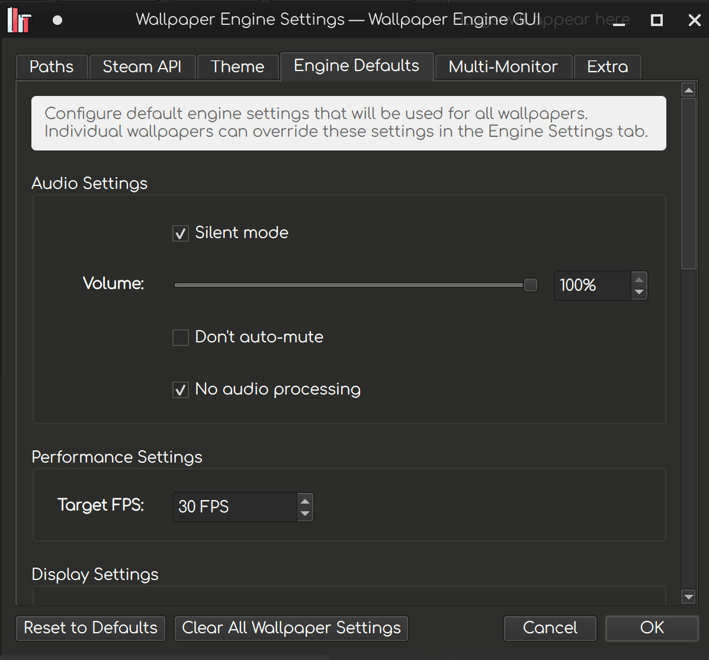Screen dimensions: 709x660
Task: Select the Engine Defaults tab
Action: coord(357,66)
